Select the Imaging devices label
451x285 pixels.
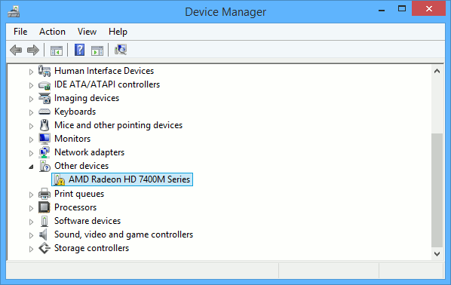(87, 98)
